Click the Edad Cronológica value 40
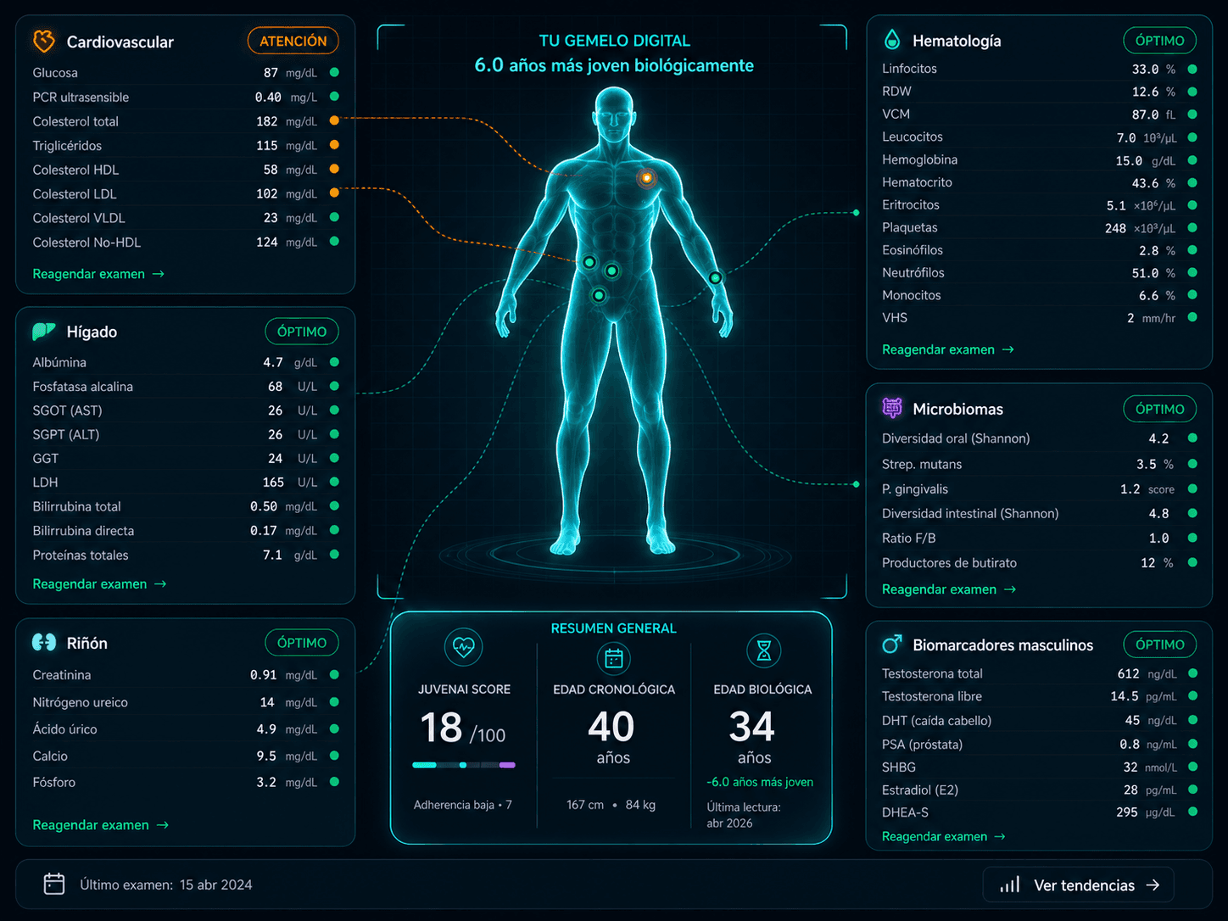The width and height of the screenshot is (1228, 921). pos(611,726)
